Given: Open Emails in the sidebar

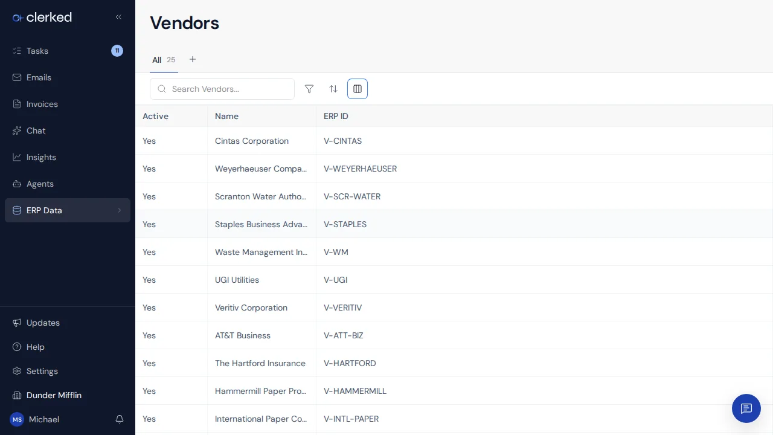Looking at the screenshot, I should click(x=68, y=77).
